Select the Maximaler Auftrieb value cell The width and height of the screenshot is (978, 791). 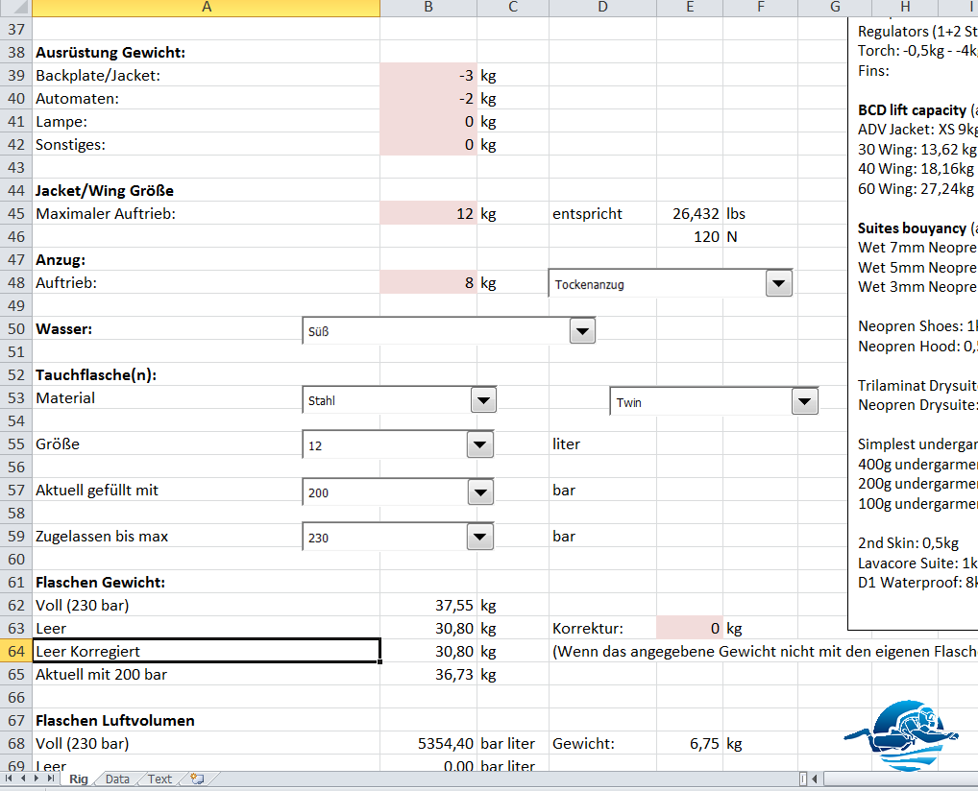[x=428, y=213]
